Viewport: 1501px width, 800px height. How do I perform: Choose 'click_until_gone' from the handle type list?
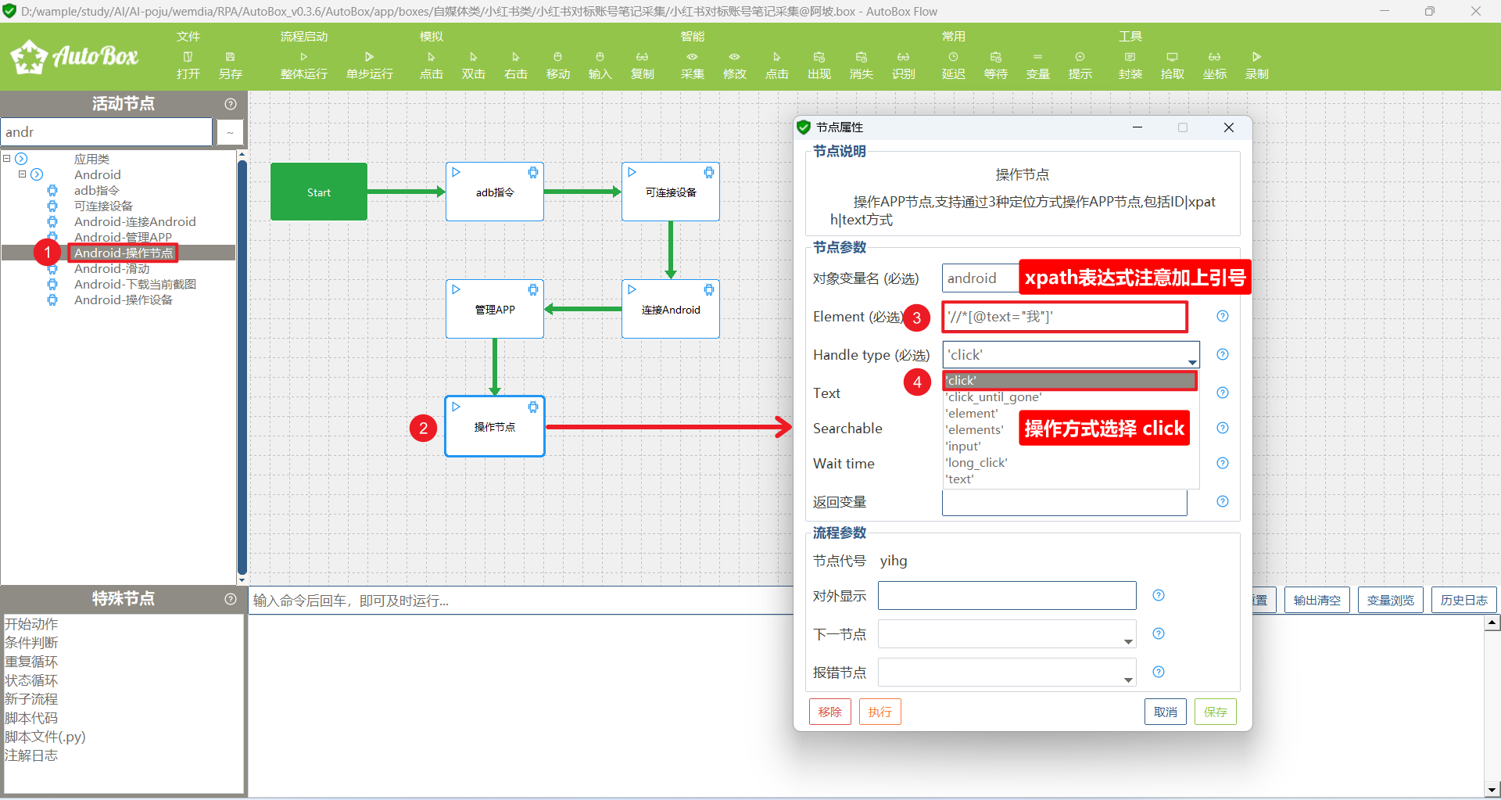point(993,397)
